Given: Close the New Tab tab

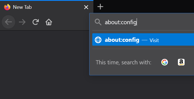Looking at the screenshot, I should [86, 7].
